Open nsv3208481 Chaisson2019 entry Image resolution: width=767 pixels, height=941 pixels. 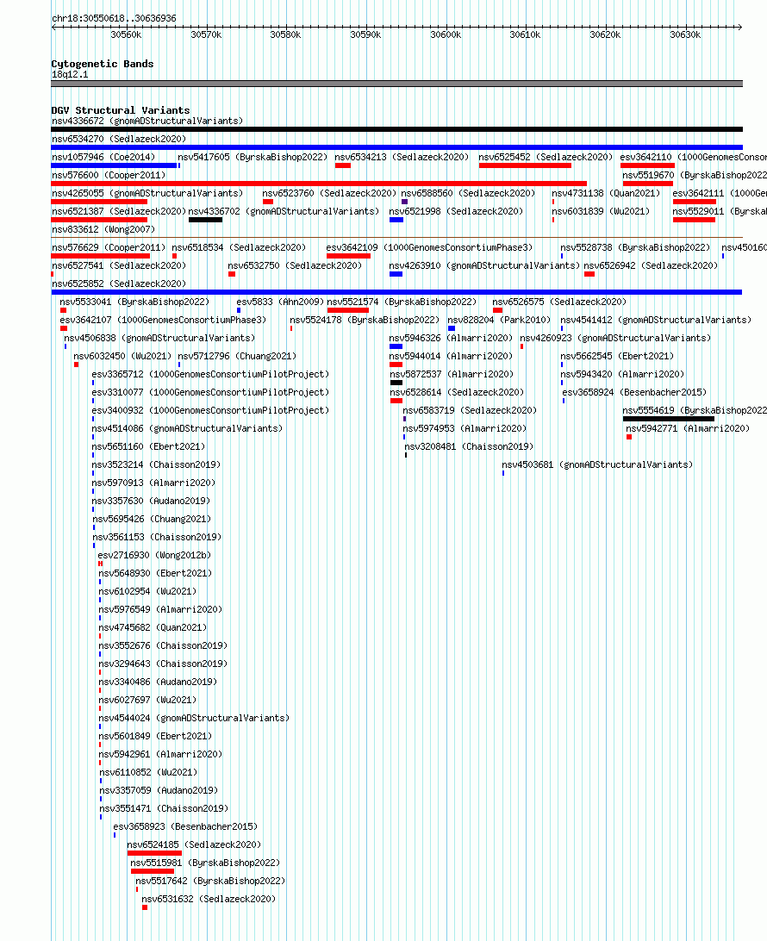tap(470, 446)
